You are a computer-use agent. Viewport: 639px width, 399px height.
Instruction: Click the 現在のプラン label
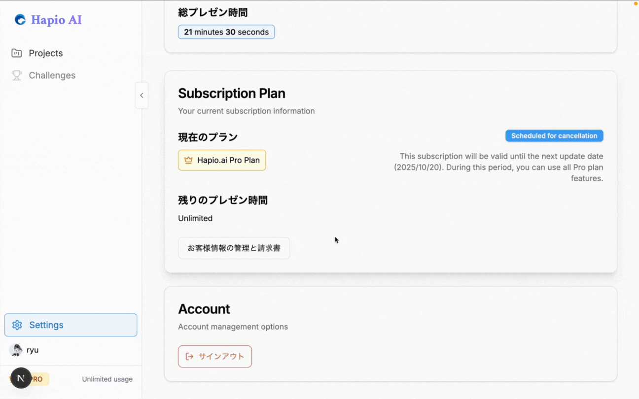pos(208,137)
